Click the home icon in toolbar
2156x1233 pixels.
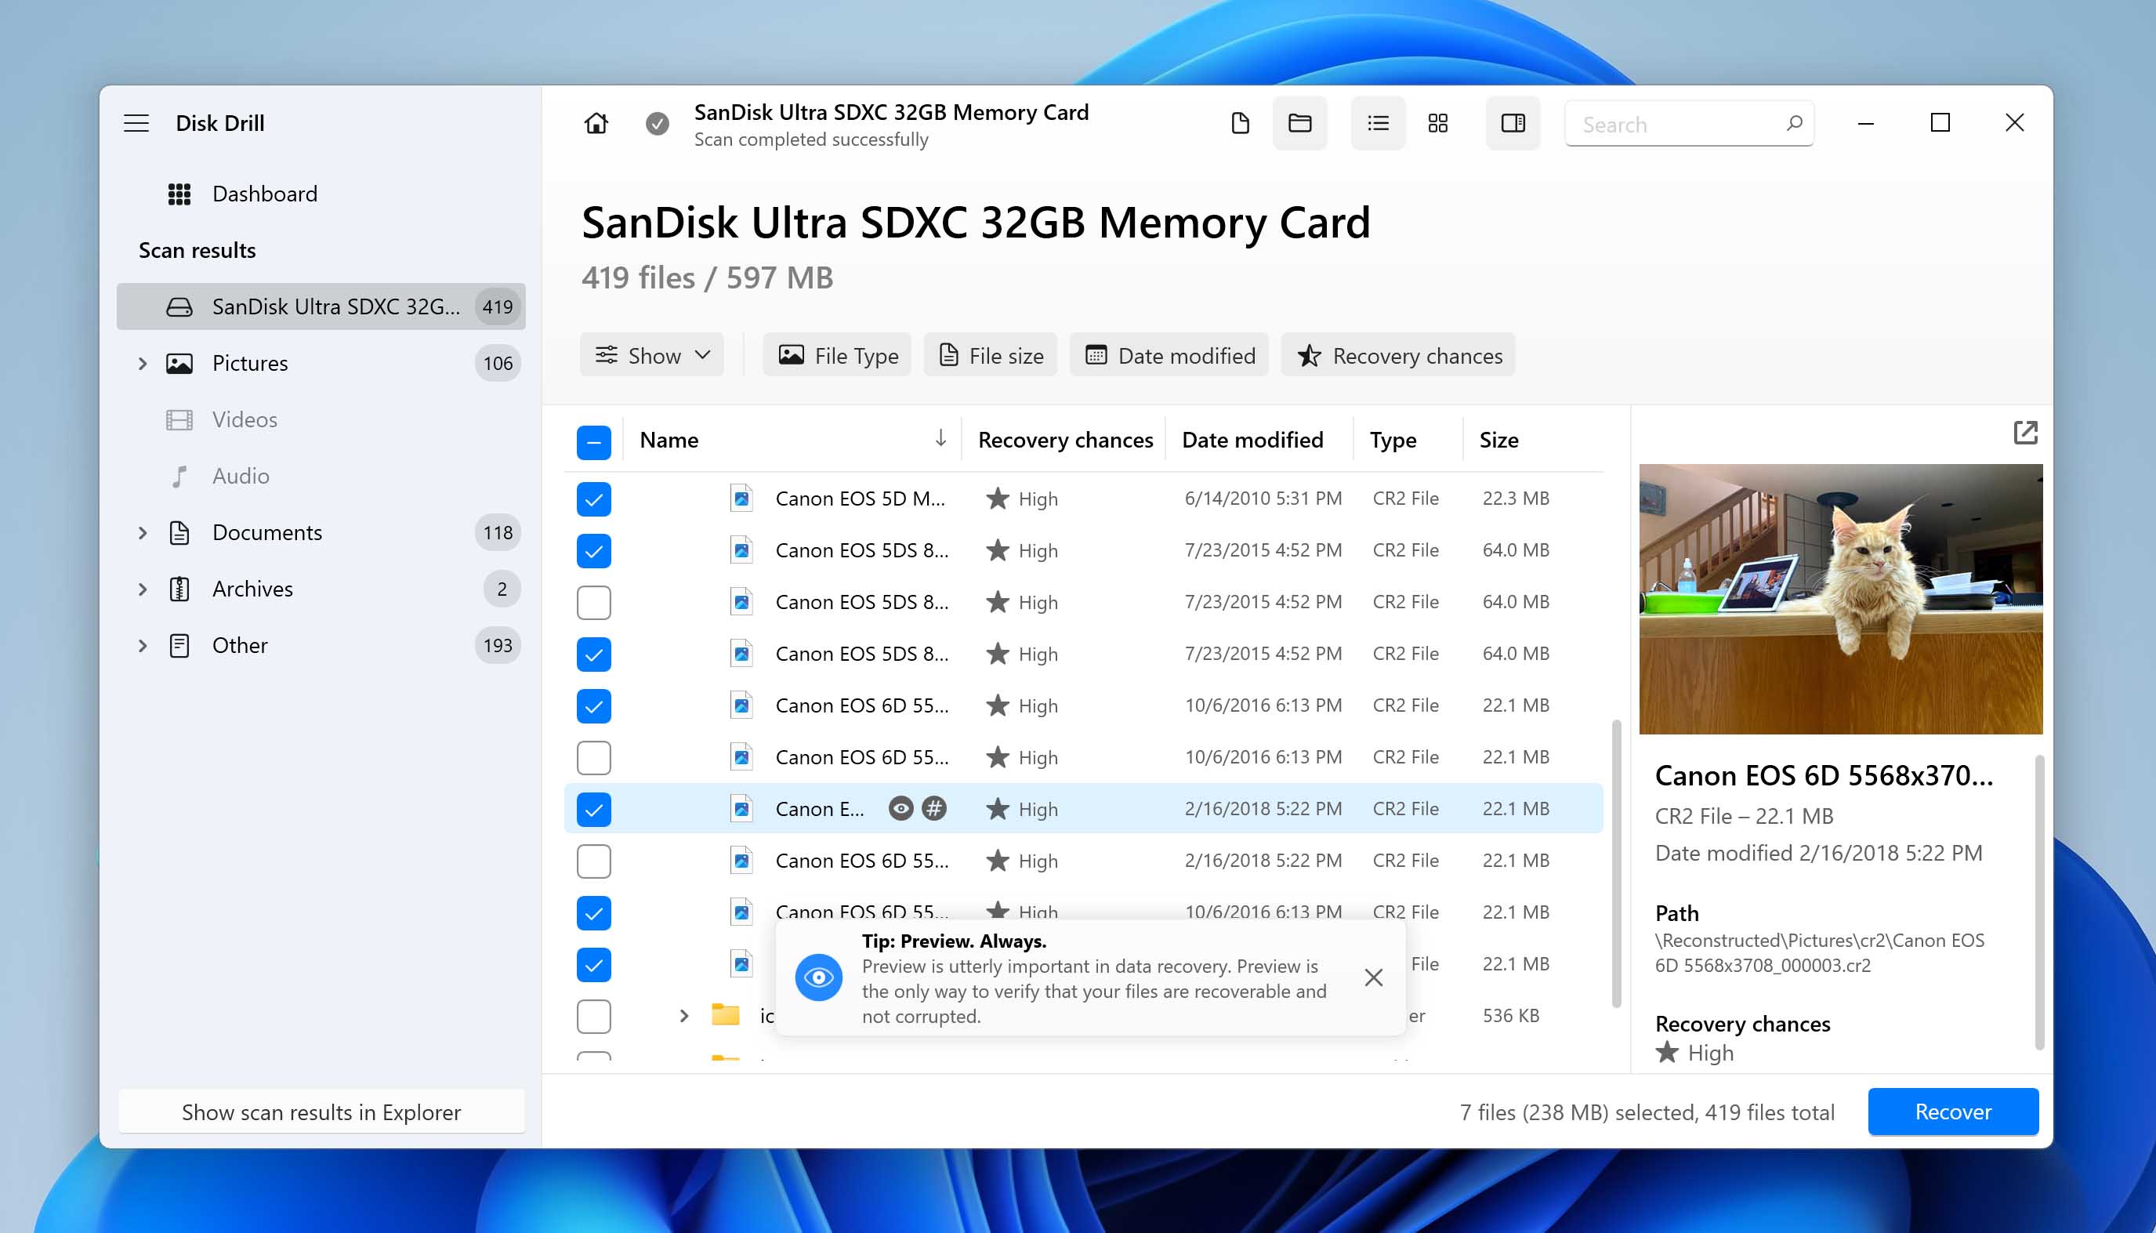(x=596, y=123)
